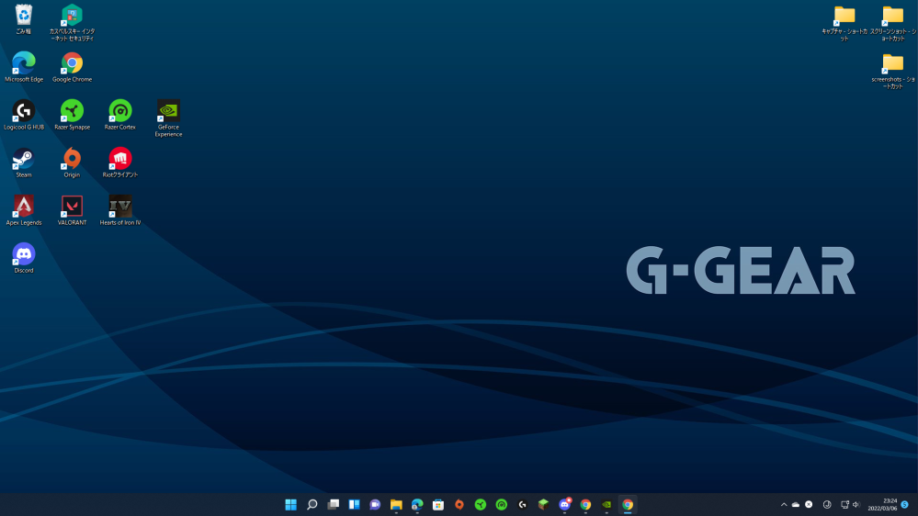The image size is (918, 516).
Task: Open the OneDrive cloud tray icon
Action: coord(796,504)
